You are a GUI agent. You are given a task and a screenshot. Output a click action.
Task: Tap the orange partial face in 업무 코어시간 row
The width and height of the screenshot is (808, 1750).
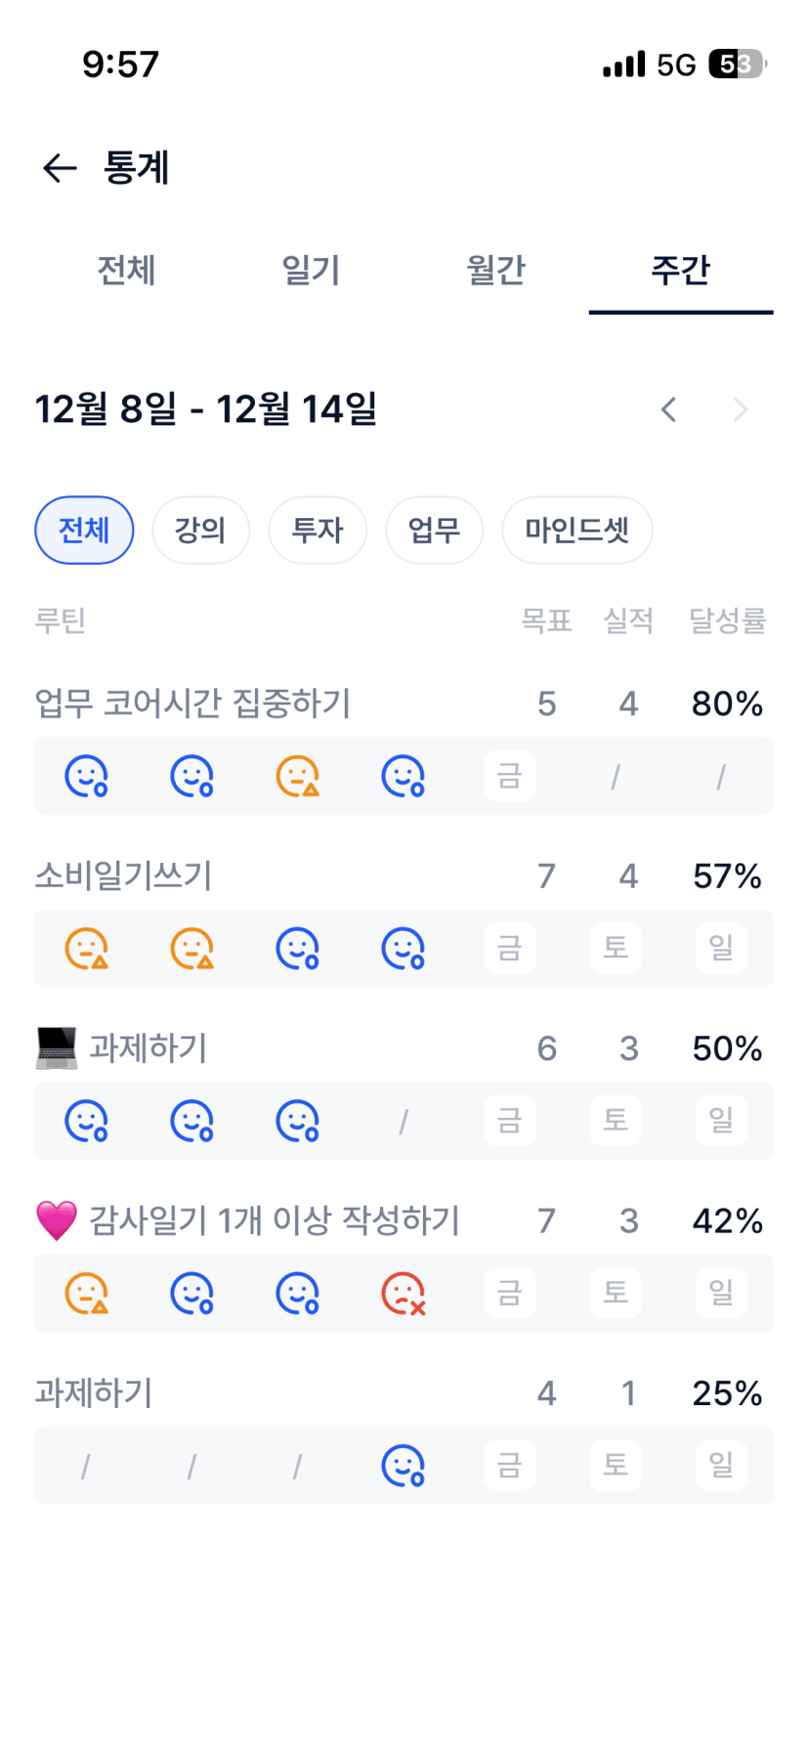[297, 777]
